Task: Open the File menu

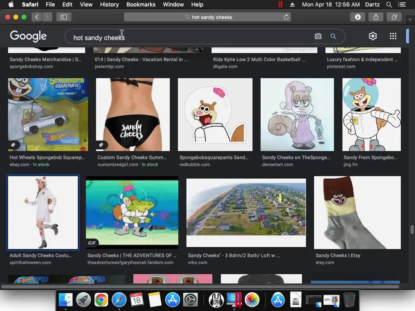Action: tap(50, 4)
